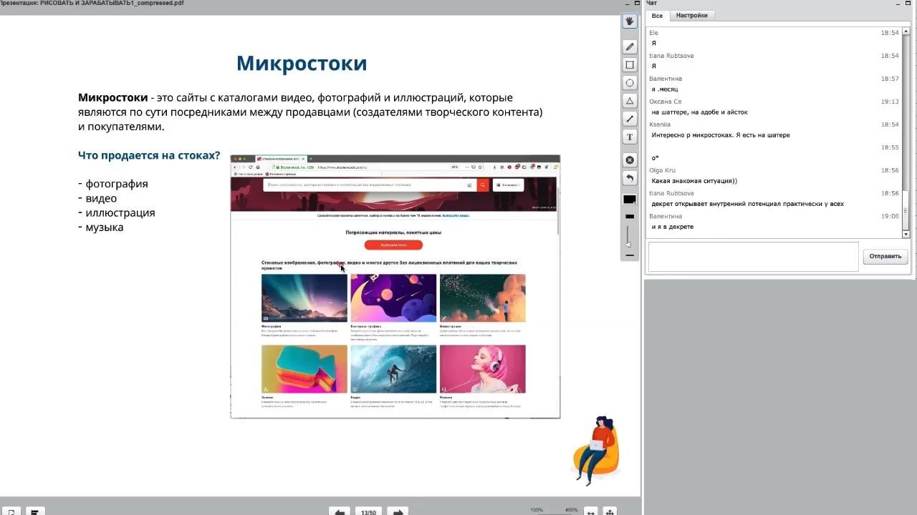This screenshot has height=515, width=917.
Task: Switch to the Все chat tab
Action: pos(657,16)
